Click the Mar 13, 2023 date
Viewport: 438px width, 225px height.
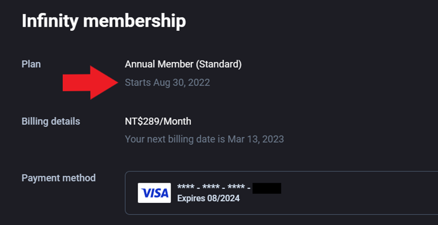pyautogui.click(x=256, y=139)
